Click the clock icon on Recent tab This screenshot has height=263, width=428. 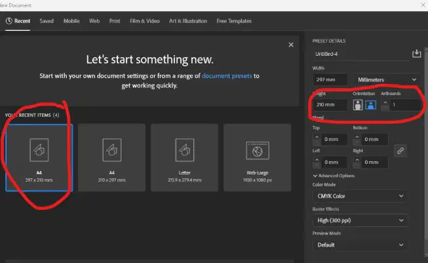pos(9,21)
